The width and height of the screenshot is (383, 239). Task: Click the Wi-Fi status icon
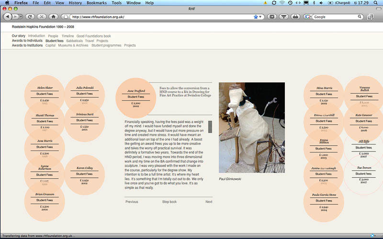click(x=282, y=3)
